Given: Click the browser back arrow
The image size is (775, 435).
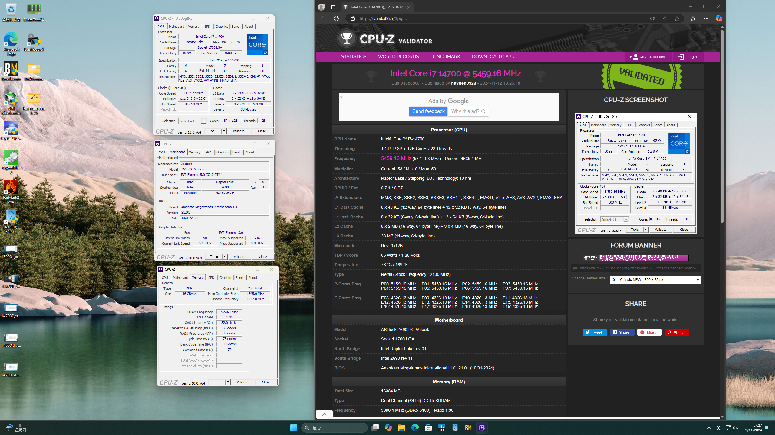Looking at the screenshot, I should point(323,18).
